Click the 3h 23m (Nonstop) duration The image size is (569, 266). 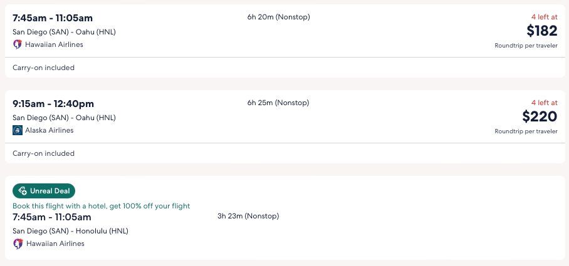(x=248, y=217)
